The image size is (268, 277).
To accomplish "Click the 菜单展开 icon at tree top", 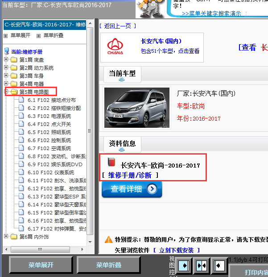I will [6, 36].
